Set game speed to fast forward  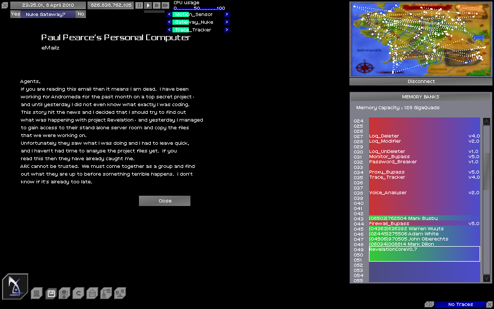(x=156, y=5)
